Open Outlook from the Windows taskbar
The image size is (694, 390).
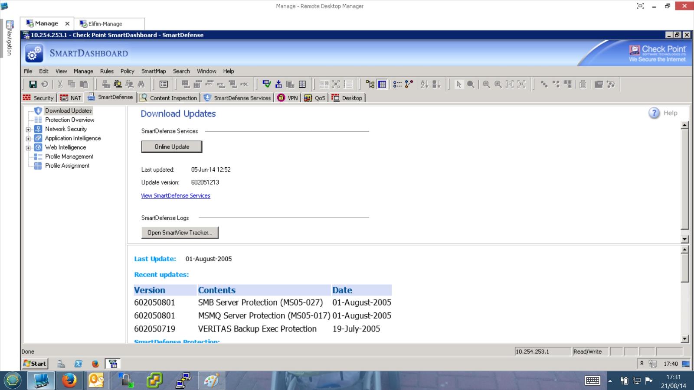click(96, 380)
